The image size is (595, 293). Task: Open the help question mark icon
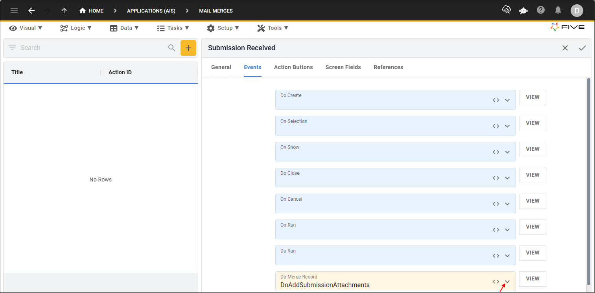tap(541, 10)
